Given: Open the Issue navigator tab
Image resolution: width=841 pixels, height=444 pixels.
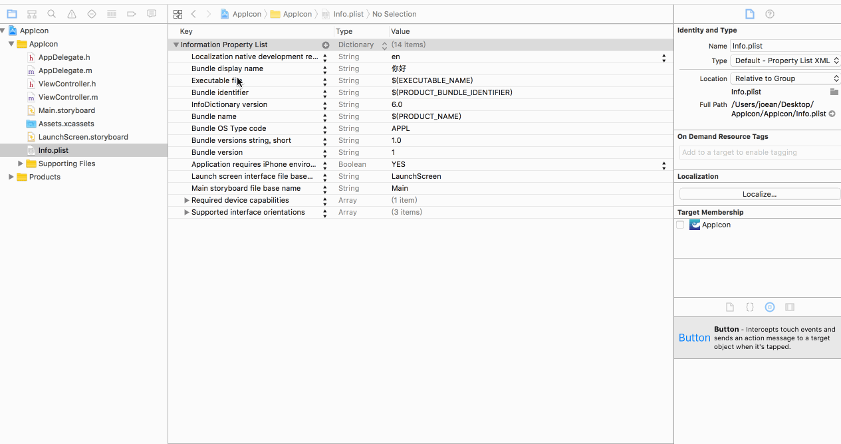Looking at the screenshot, I should (72, 14).
